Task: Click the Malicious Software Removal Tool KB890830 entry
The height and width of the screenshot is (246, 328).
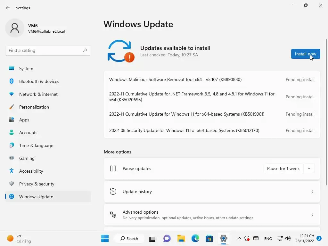Action: coord(212,79)
